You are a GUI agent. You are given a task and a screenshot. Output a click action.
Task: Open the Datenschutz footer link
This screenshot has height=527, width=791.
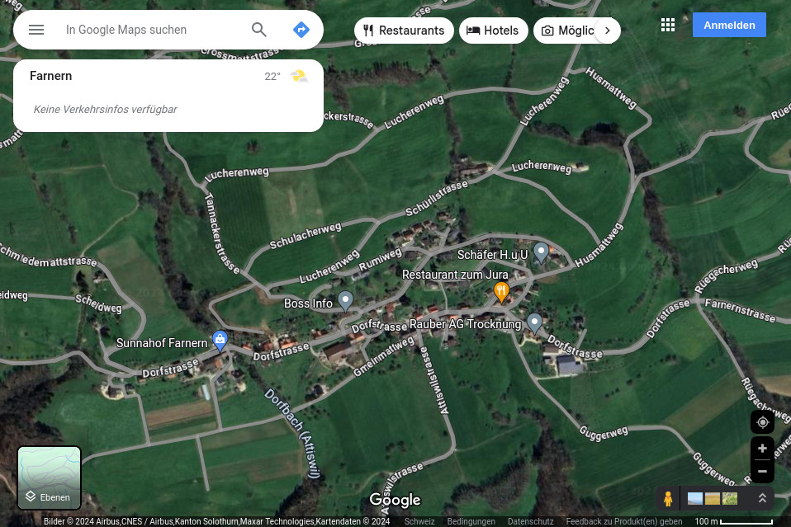point(530,521)
